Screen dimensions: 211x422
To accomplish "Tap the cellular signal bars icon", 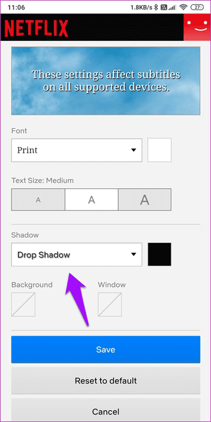I will tap(173, 7).
